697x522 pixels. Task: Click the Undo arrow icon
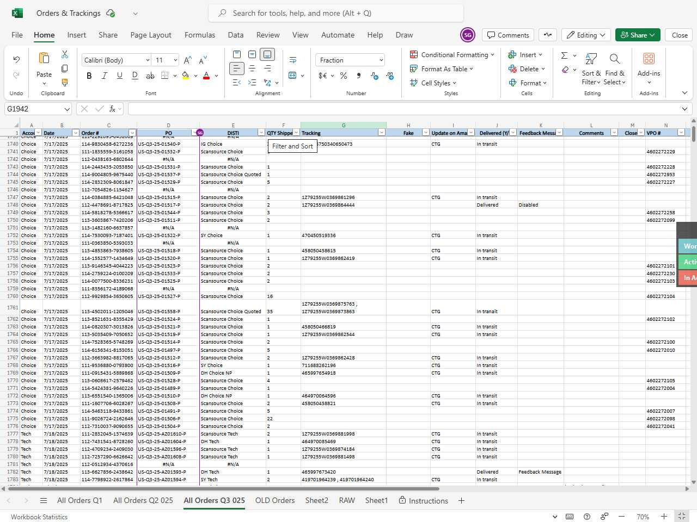tap(16, 59)
